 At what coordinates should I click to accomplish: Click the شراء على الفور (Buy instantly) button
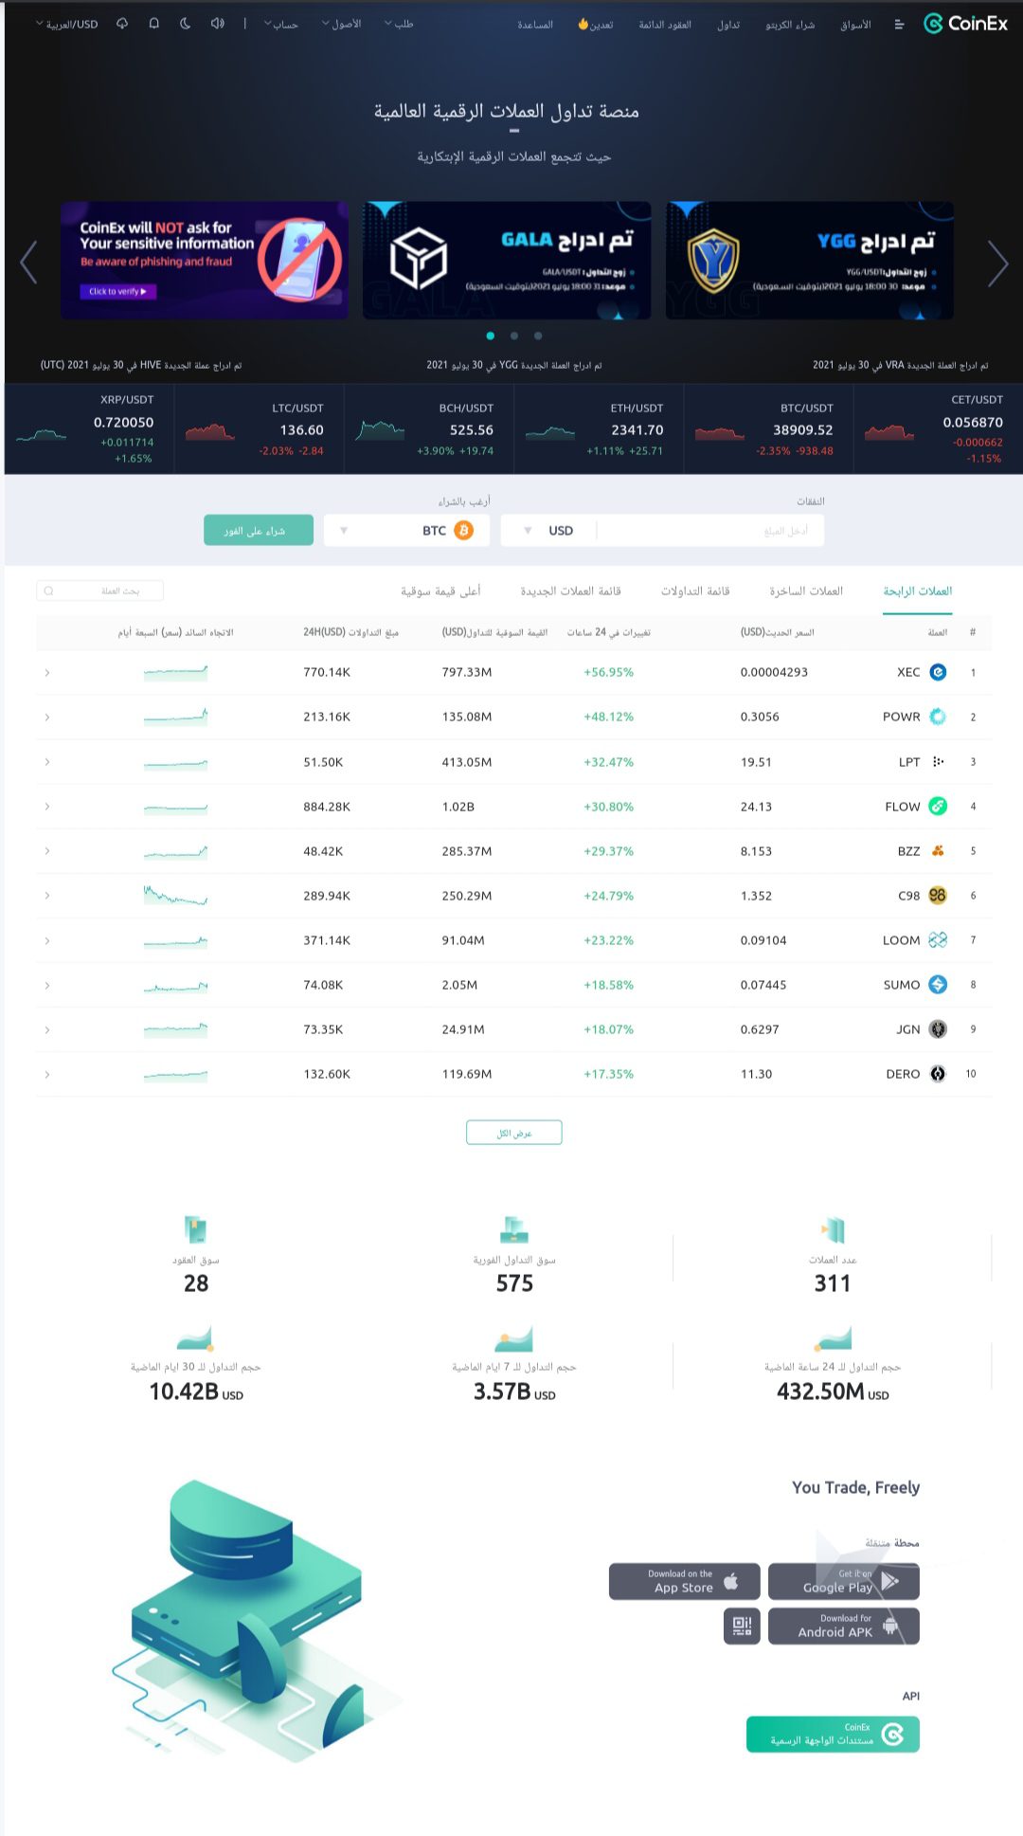pyautogui.click(x=259, y=531)
